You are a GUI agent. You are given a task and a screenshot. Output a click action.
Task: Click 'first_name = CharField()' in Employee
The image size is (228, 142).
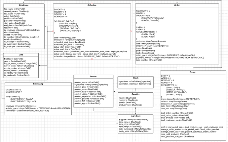(x=15, y=9)
